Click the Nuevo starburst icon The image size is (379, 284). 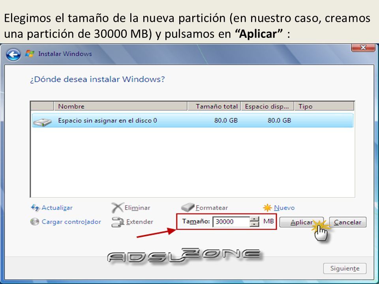(x=267, y=208)
